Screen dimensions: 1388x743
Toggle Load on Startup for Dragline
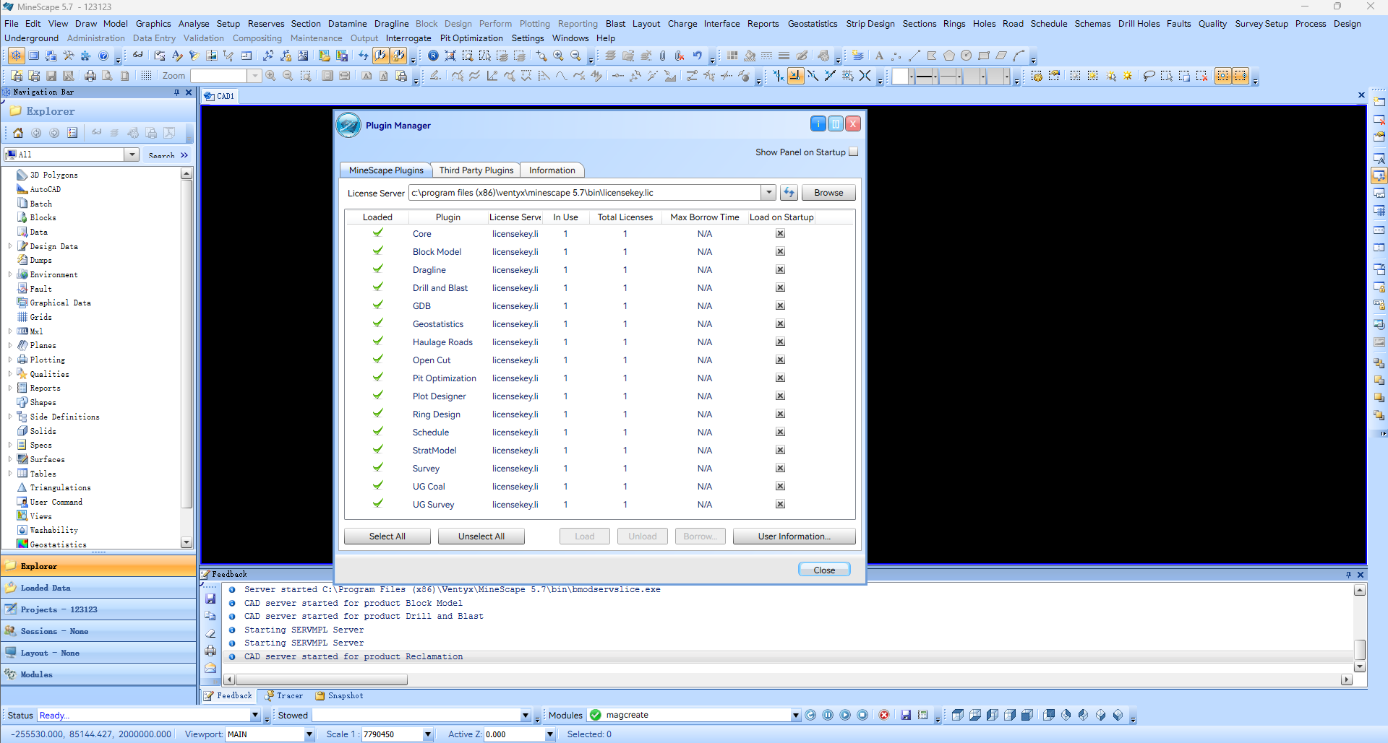pyautogui.click(x=780, y=269)
